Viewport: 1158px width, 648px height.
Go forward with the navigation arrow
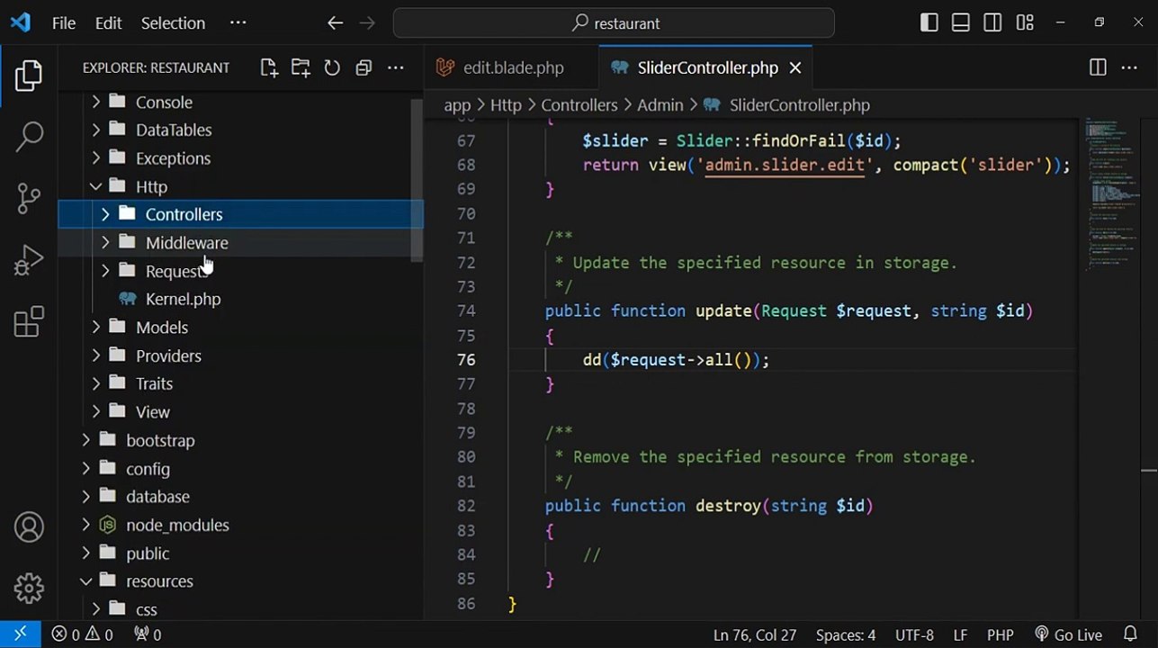pos(367,23)
